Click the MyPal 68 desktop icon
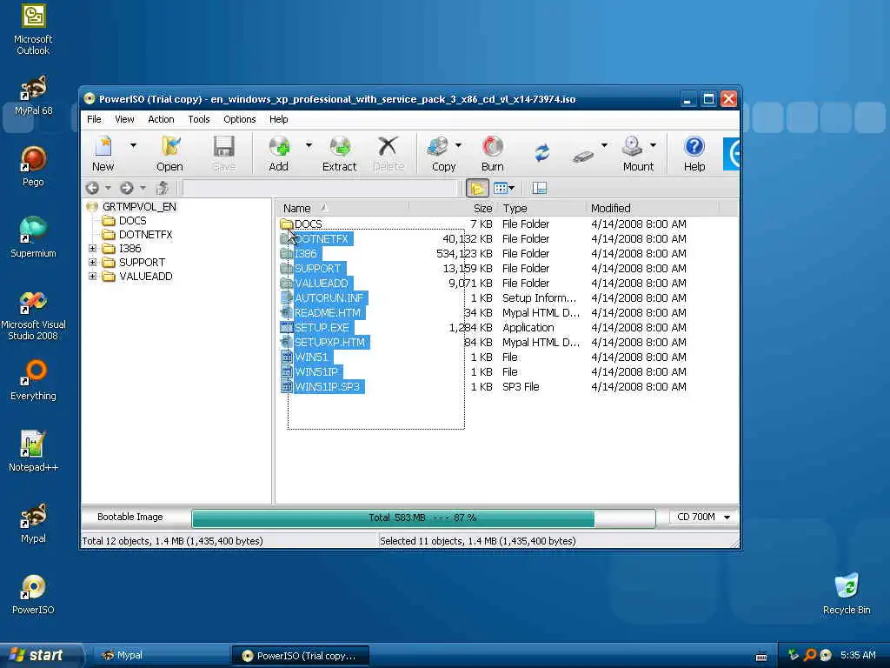This screenshot has width=890, height=668. pos(33,96)
